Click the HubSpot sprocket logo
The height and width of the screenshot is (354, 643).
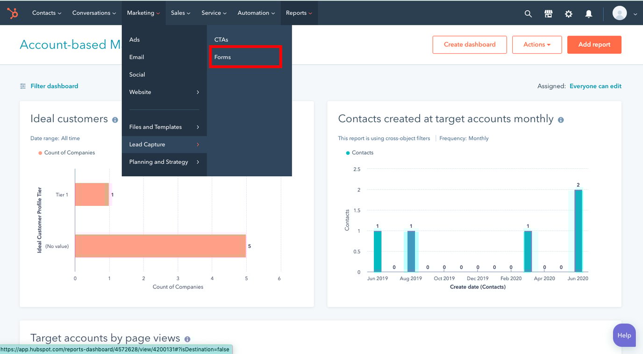point(12,13)
